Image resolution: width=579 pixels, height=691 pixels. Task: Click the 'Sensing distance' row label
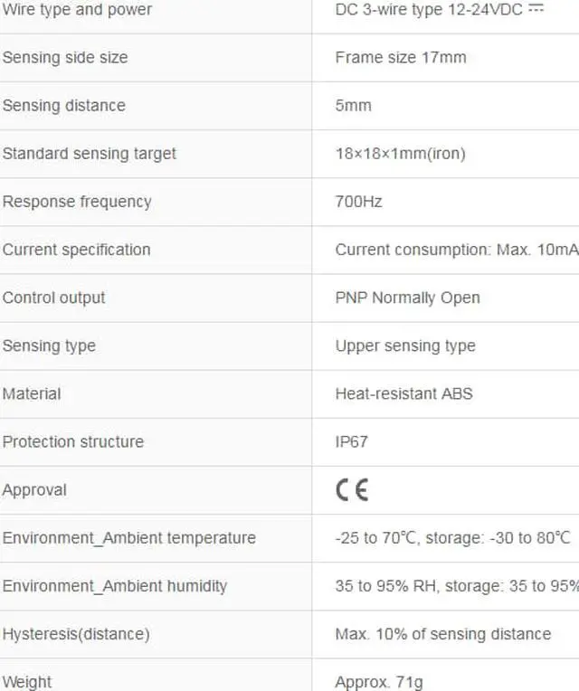[x=63, y=105]
